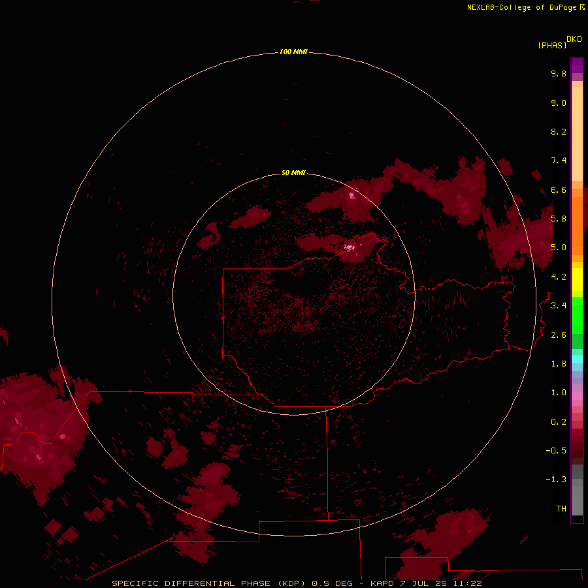This screenshot has width=588, height=588.
Task: Click the 7.4 value on the color scale
Action: 559,161
